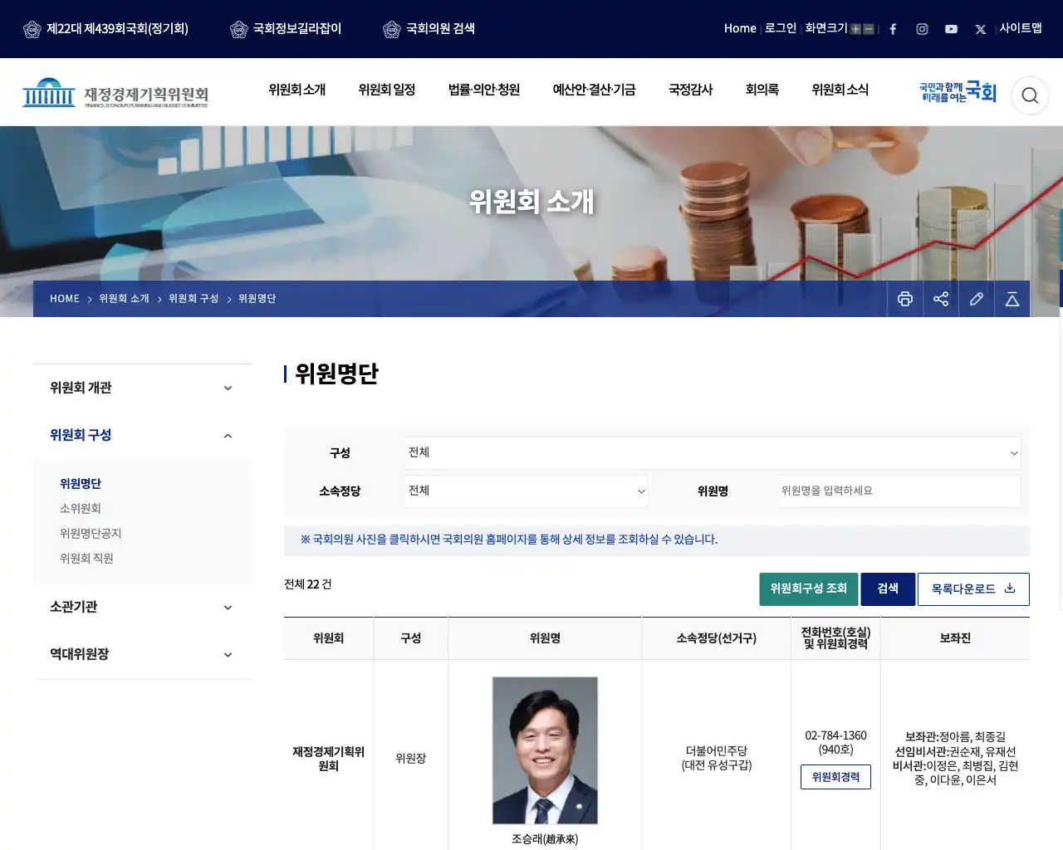This screenshot has height=850, width=1063.
Task: Expand the 위원회 개관 sidebar section
Action: click(142, 388)
